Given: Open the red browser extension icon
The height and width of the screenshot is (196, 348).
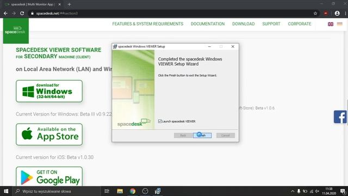Looking at the screenshot, I should (x=326, y=13).
